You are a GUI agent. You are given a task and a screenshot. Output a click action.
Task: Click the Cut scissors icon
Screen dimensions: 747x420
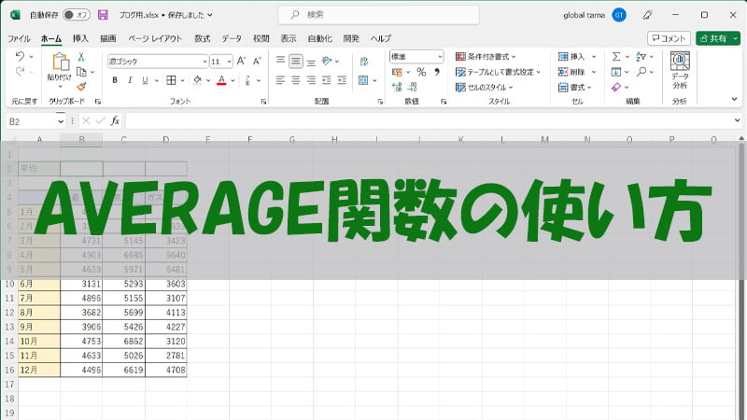82,57
